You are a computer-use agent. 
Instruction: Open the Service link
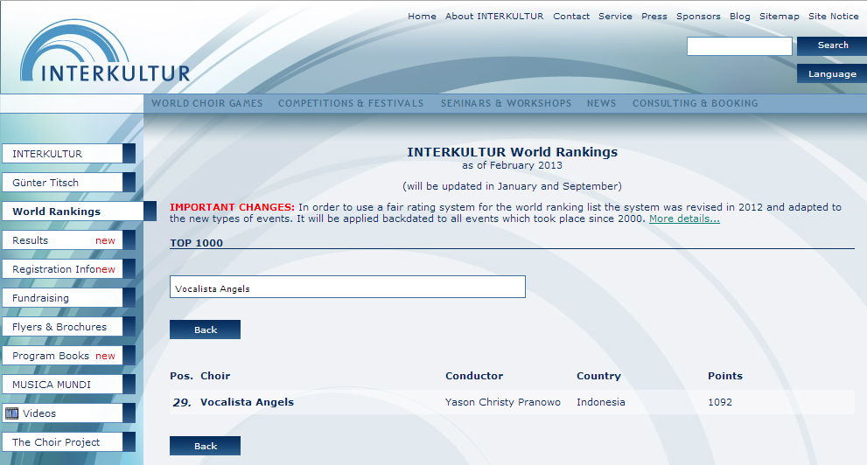pos(615,16)
